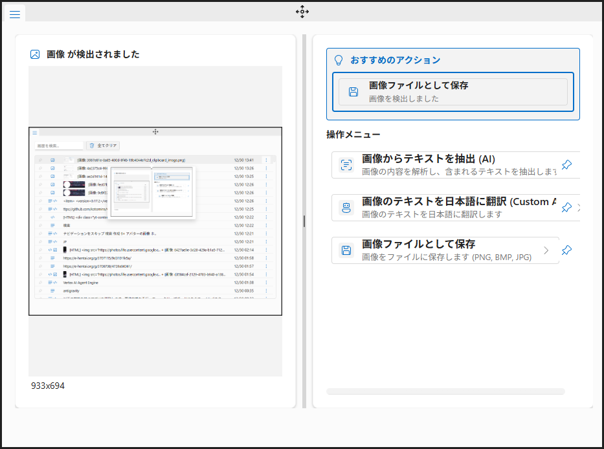This screenshot has width=604, height=449.
Task: Pin the 画像からテキストを抽出 action
Action: (x=566, y=164)
